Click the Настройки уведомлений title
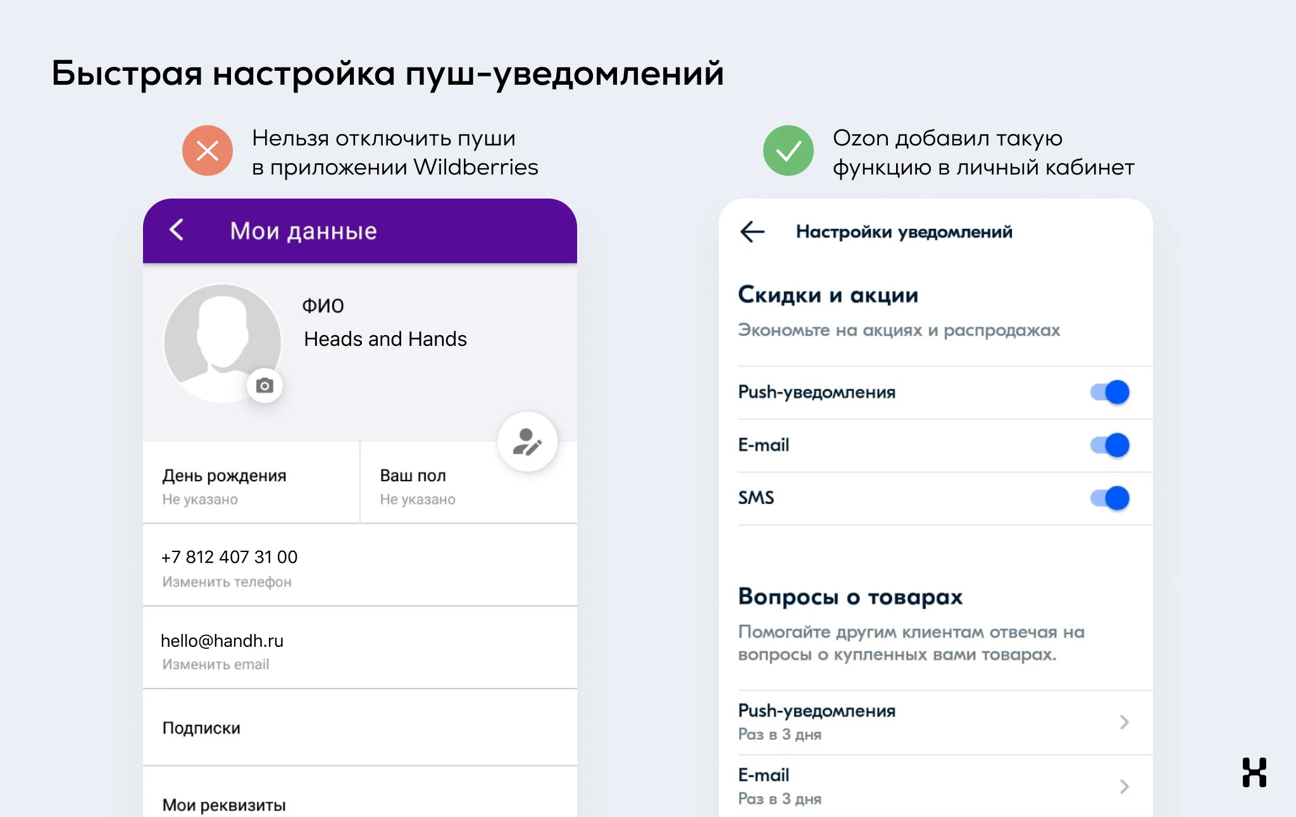Image resolution: width=1296 pixels, height=817 pixels. tap(904, 232)
